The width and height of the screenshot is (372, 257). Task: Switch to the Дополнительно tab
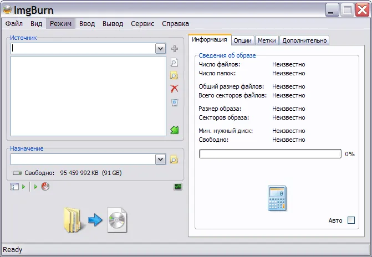304,40
